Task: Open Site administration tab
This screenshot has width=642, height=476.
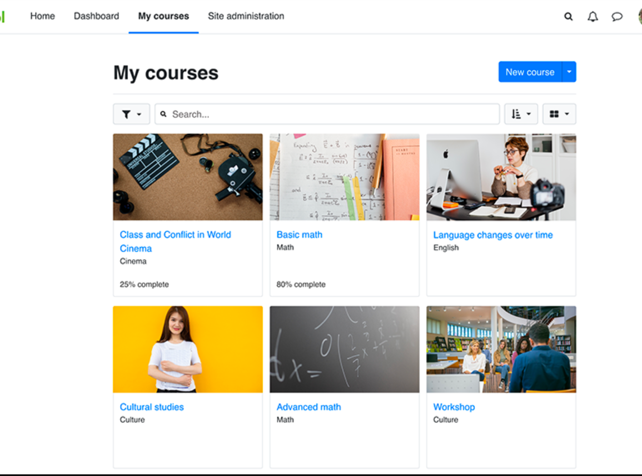Action: (246, 16)
